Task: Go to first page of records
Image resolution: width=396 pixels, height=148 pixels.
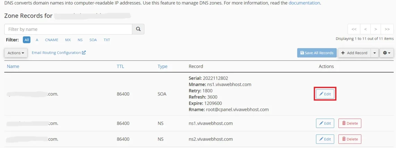Action: point(354,29)
